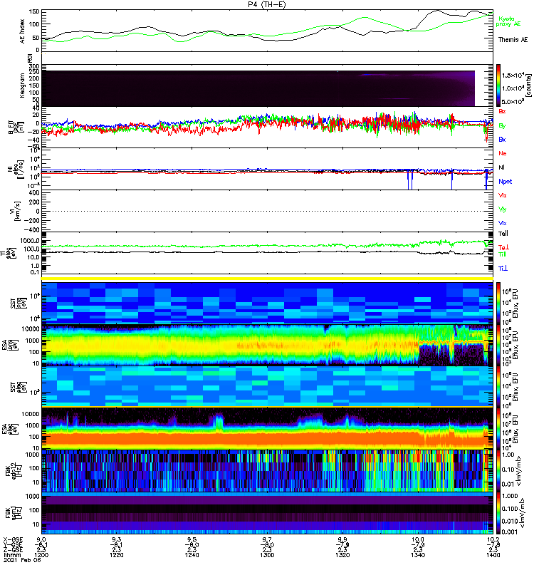Click the B_FIT GSE [nT] axis label

pyautogui.click(x=16, y=128)
